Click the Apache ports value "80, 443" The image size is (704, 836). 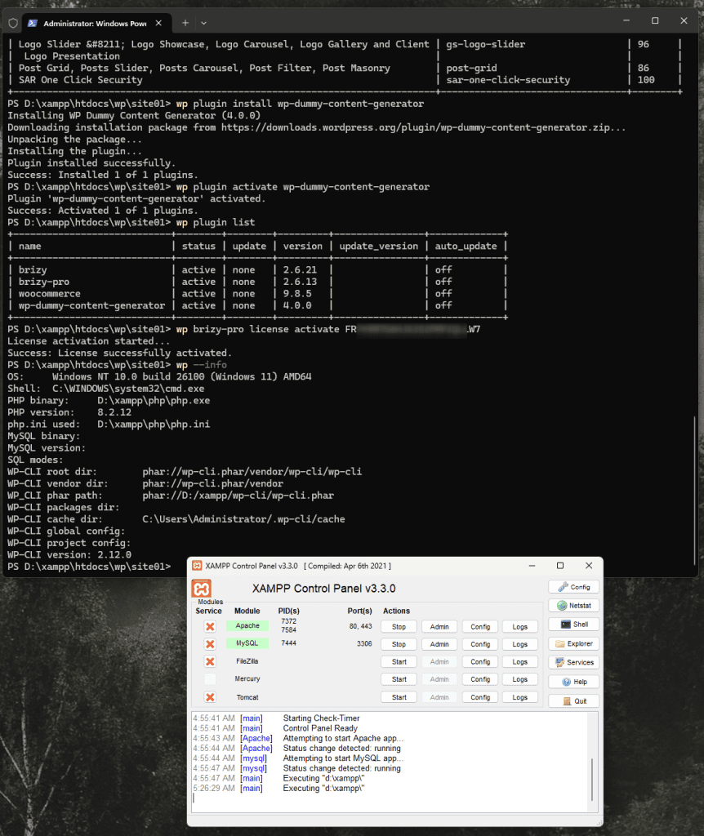point(360,626)
